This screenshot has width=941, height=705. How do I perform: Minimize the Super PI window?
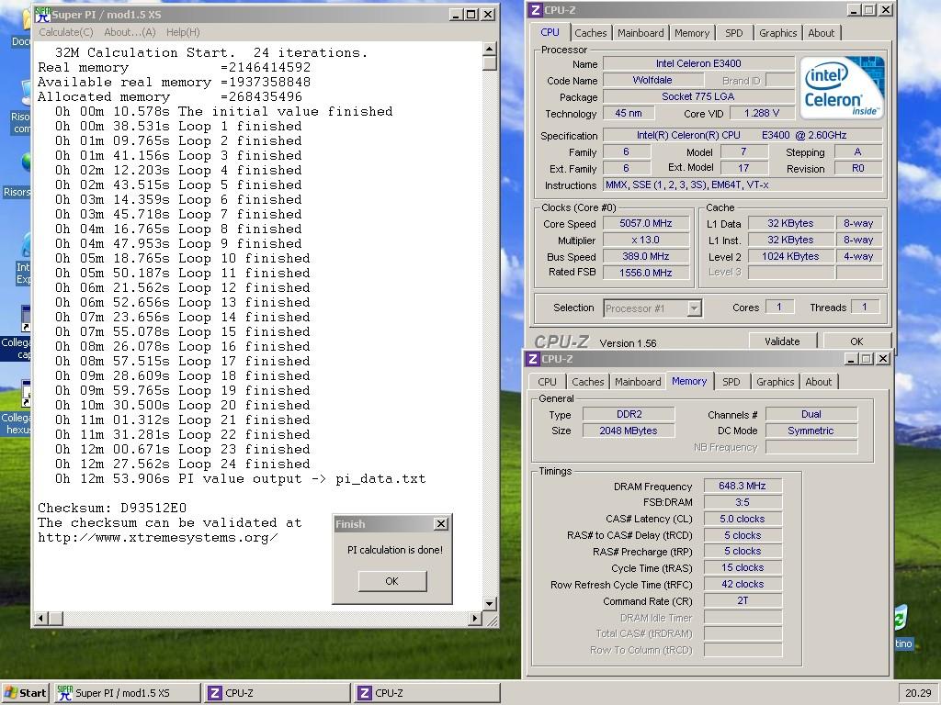(x=456, y=15)
